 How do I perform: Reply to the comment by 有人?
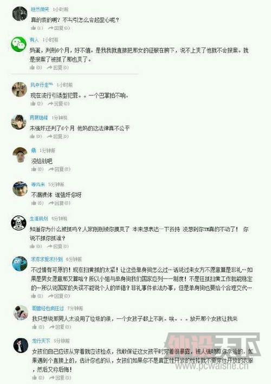click(58, 67)
